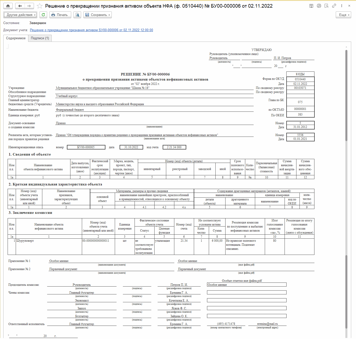Select the date cell 31.01.2012
The image size is (356, 339).
point(300,127)
